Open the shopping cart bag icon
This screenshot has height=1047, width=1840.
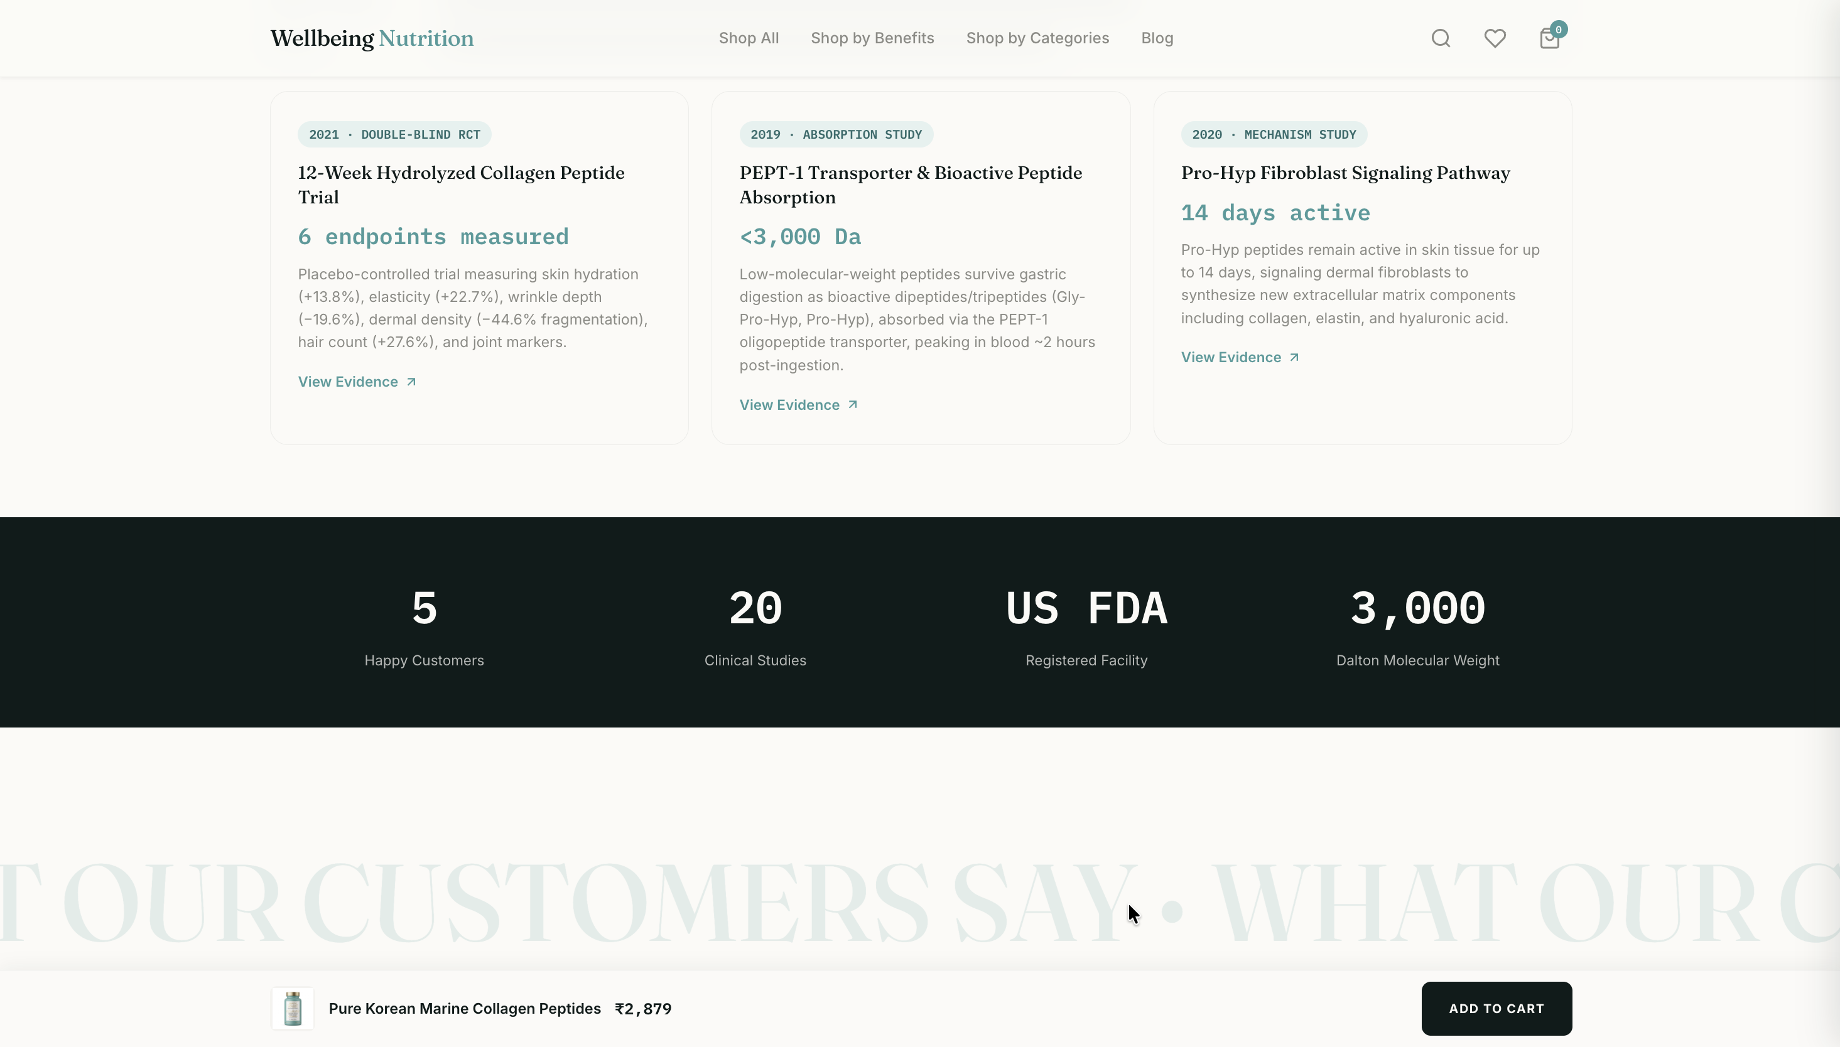click(1549, 38)
